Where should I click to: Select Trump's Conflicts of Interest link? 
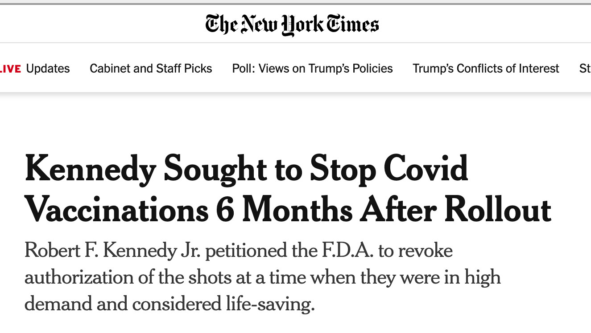point(486,69)
